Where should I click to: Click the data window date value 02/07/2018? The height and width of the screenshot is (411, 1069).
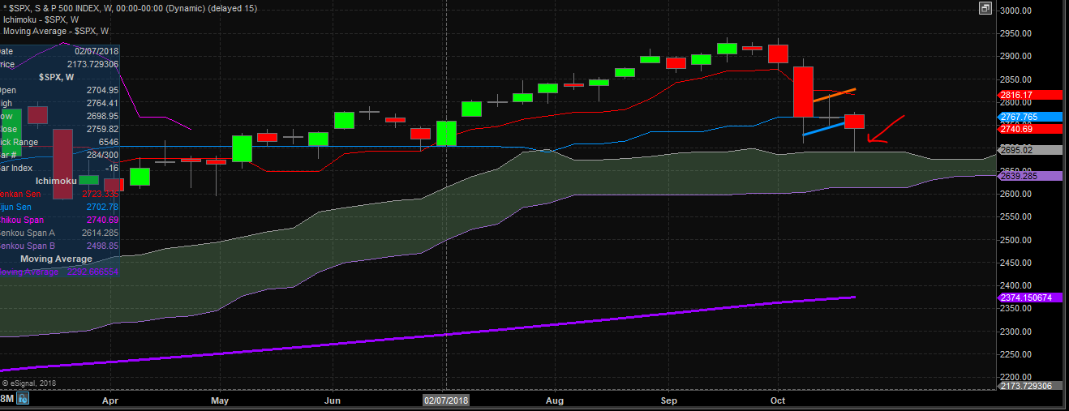(97, 51)
